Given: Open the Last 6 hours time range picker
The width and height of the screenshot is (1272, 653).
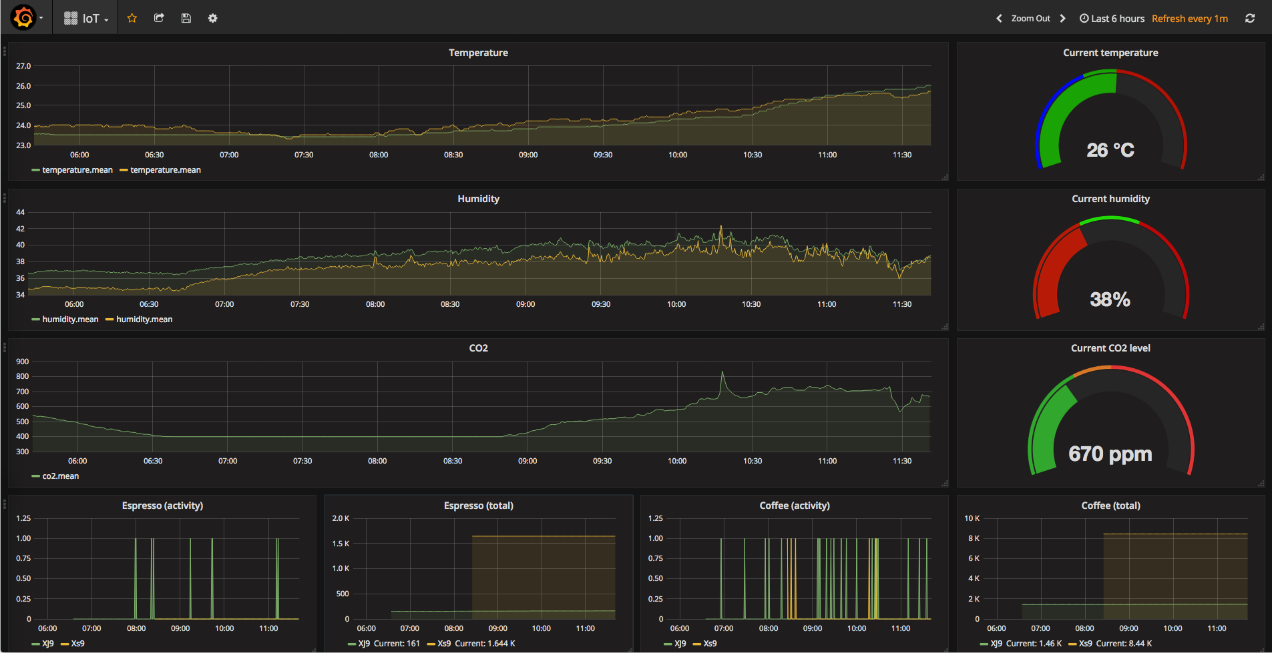Looking at the screenshot, I should [1112, 19].
